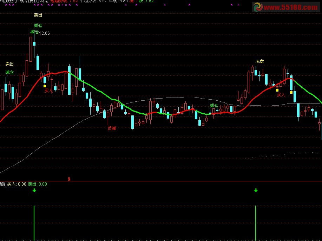This screenshot has width=322, height=241.
Task: Select the 12.66 high price label
Action: pyautogui.click(x=44, y=33)
